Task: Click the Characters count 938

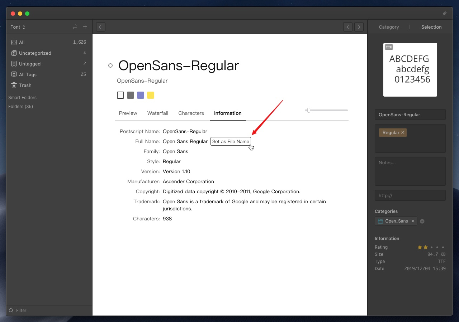Action: pyautogui.click(x=167, y=219)
